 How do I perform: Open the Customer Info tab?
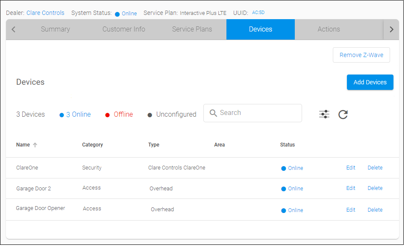coord(124,29)
